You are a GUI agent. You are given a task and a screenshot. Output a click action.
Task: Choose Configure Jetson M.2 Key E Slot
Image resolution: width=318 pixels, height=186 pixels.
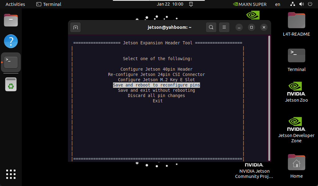(157, 80)
